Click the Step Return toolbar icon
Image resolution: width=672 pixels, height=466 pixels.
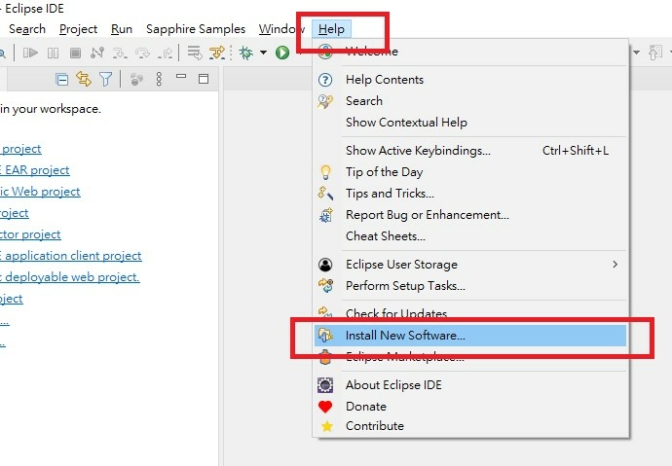click(165, 54)
